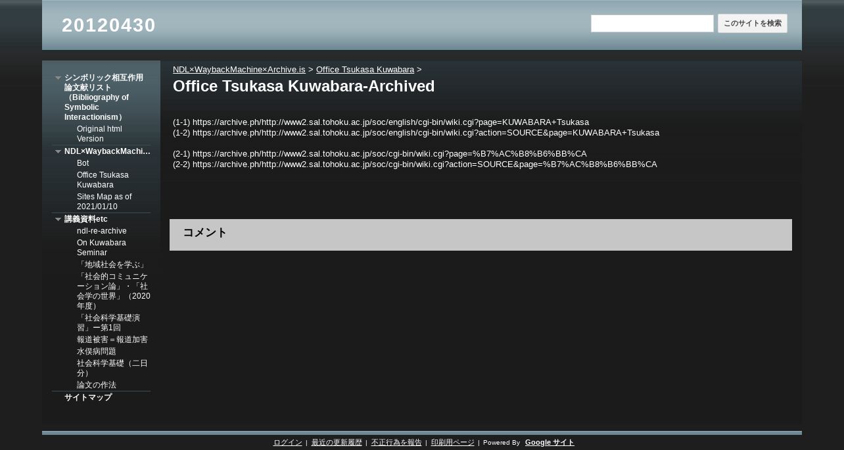
Task: Open 「社会的コミュニケーション論」 2020年度 sidebar page
Action: [x=114, y=291]
